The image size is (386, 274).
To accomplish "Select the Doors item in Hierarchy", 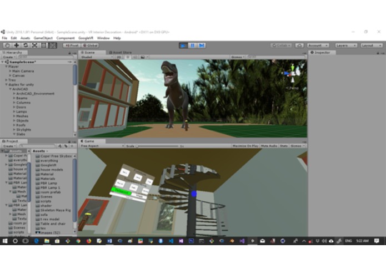I will tap(21, 107).
